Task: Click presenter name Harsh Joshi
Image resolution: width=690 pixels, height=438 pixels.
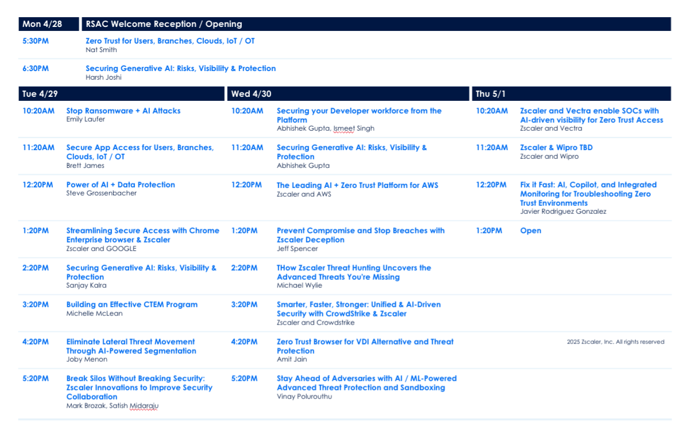Action: [x=103, y=77]
